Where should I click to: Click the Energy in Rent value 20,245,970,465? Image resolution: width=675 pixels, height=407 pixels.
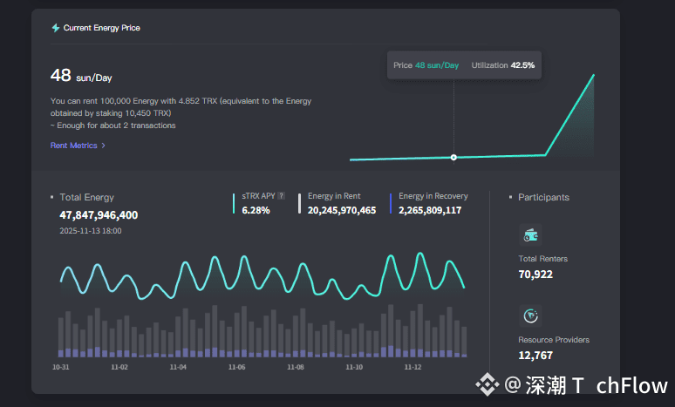pyautogui.click(x=342, y=210)
